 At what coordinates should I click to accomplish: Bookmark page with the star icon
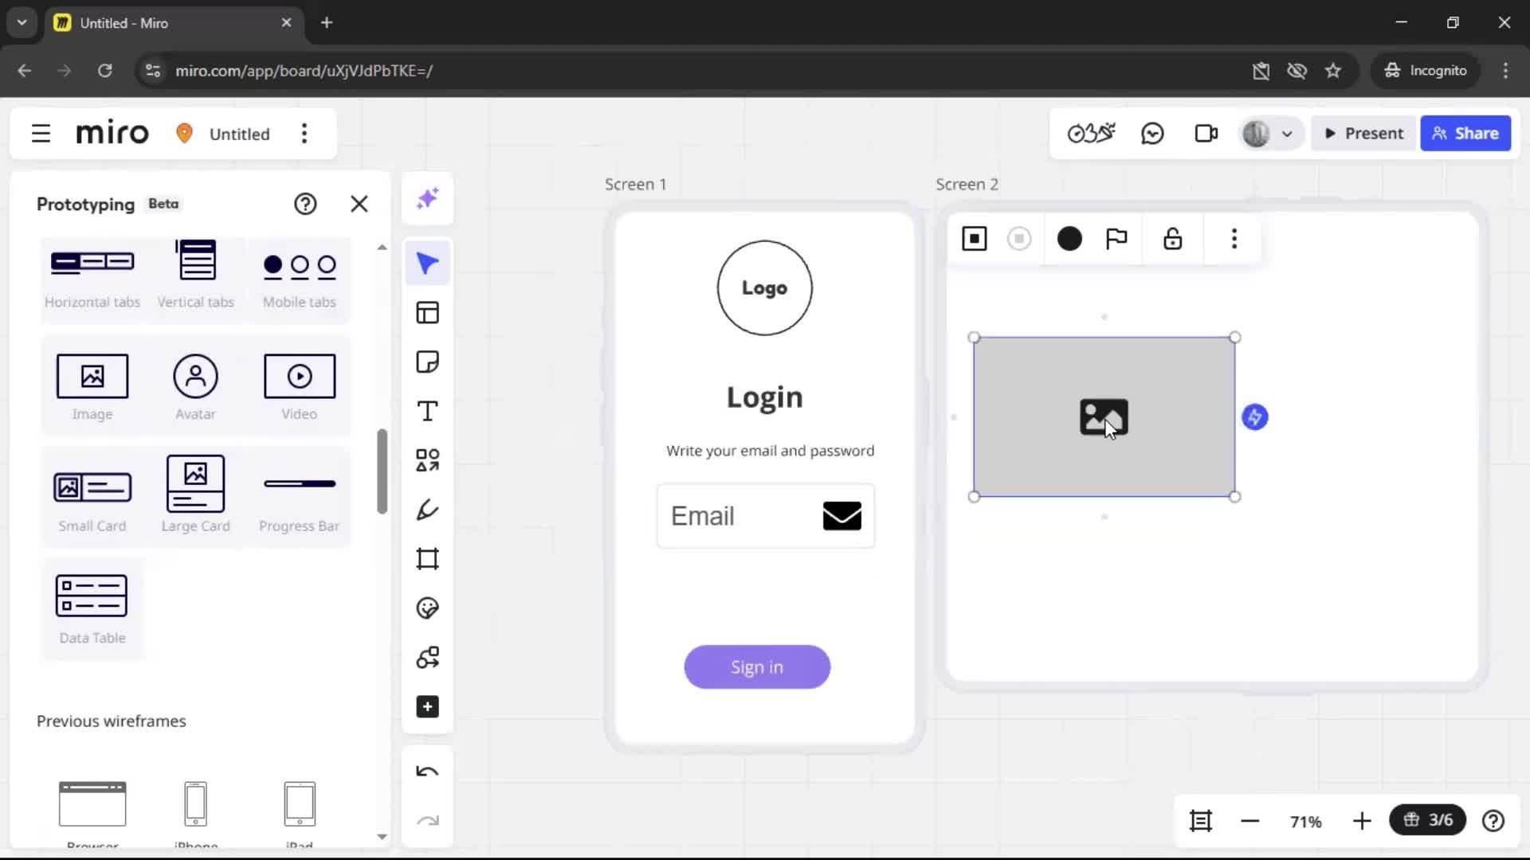click(x=1333, y=71)
